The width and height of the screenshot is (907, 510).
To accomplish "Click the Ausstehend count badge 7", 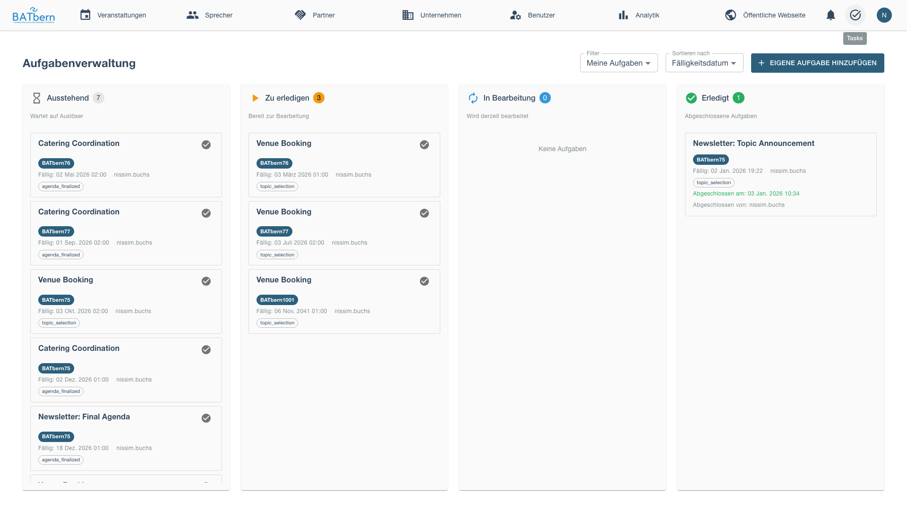I will point(98,98).
